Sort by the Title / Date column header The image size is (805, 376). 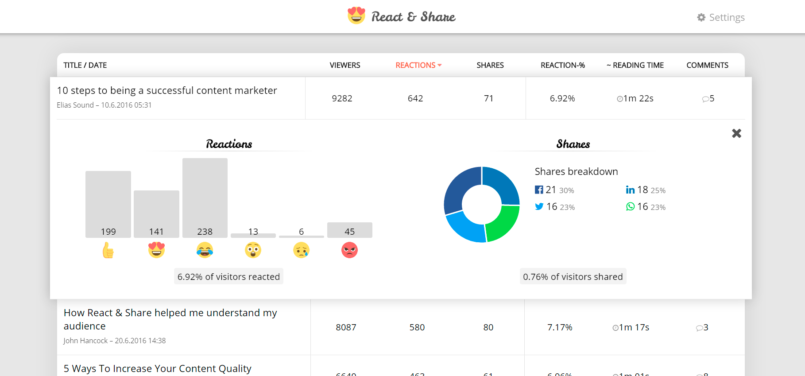tap(85, 65)
